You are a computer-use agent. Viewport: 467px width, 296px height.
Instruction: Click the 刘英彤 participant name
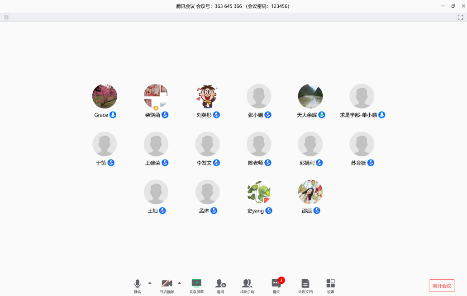click(204, 115)
